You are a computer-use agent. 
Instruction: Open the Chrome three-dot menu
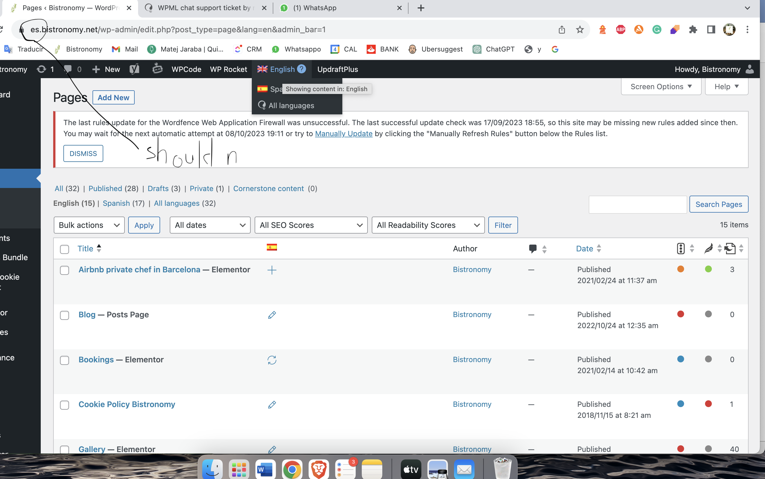[747, 29]
